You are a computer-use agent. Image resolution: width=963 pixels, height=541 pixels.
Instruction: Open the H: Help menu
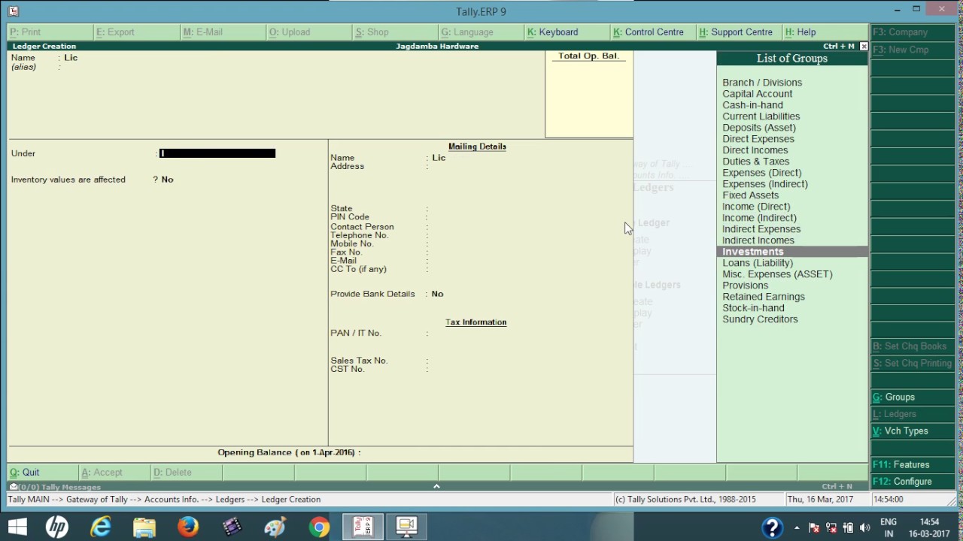point(825,32)
